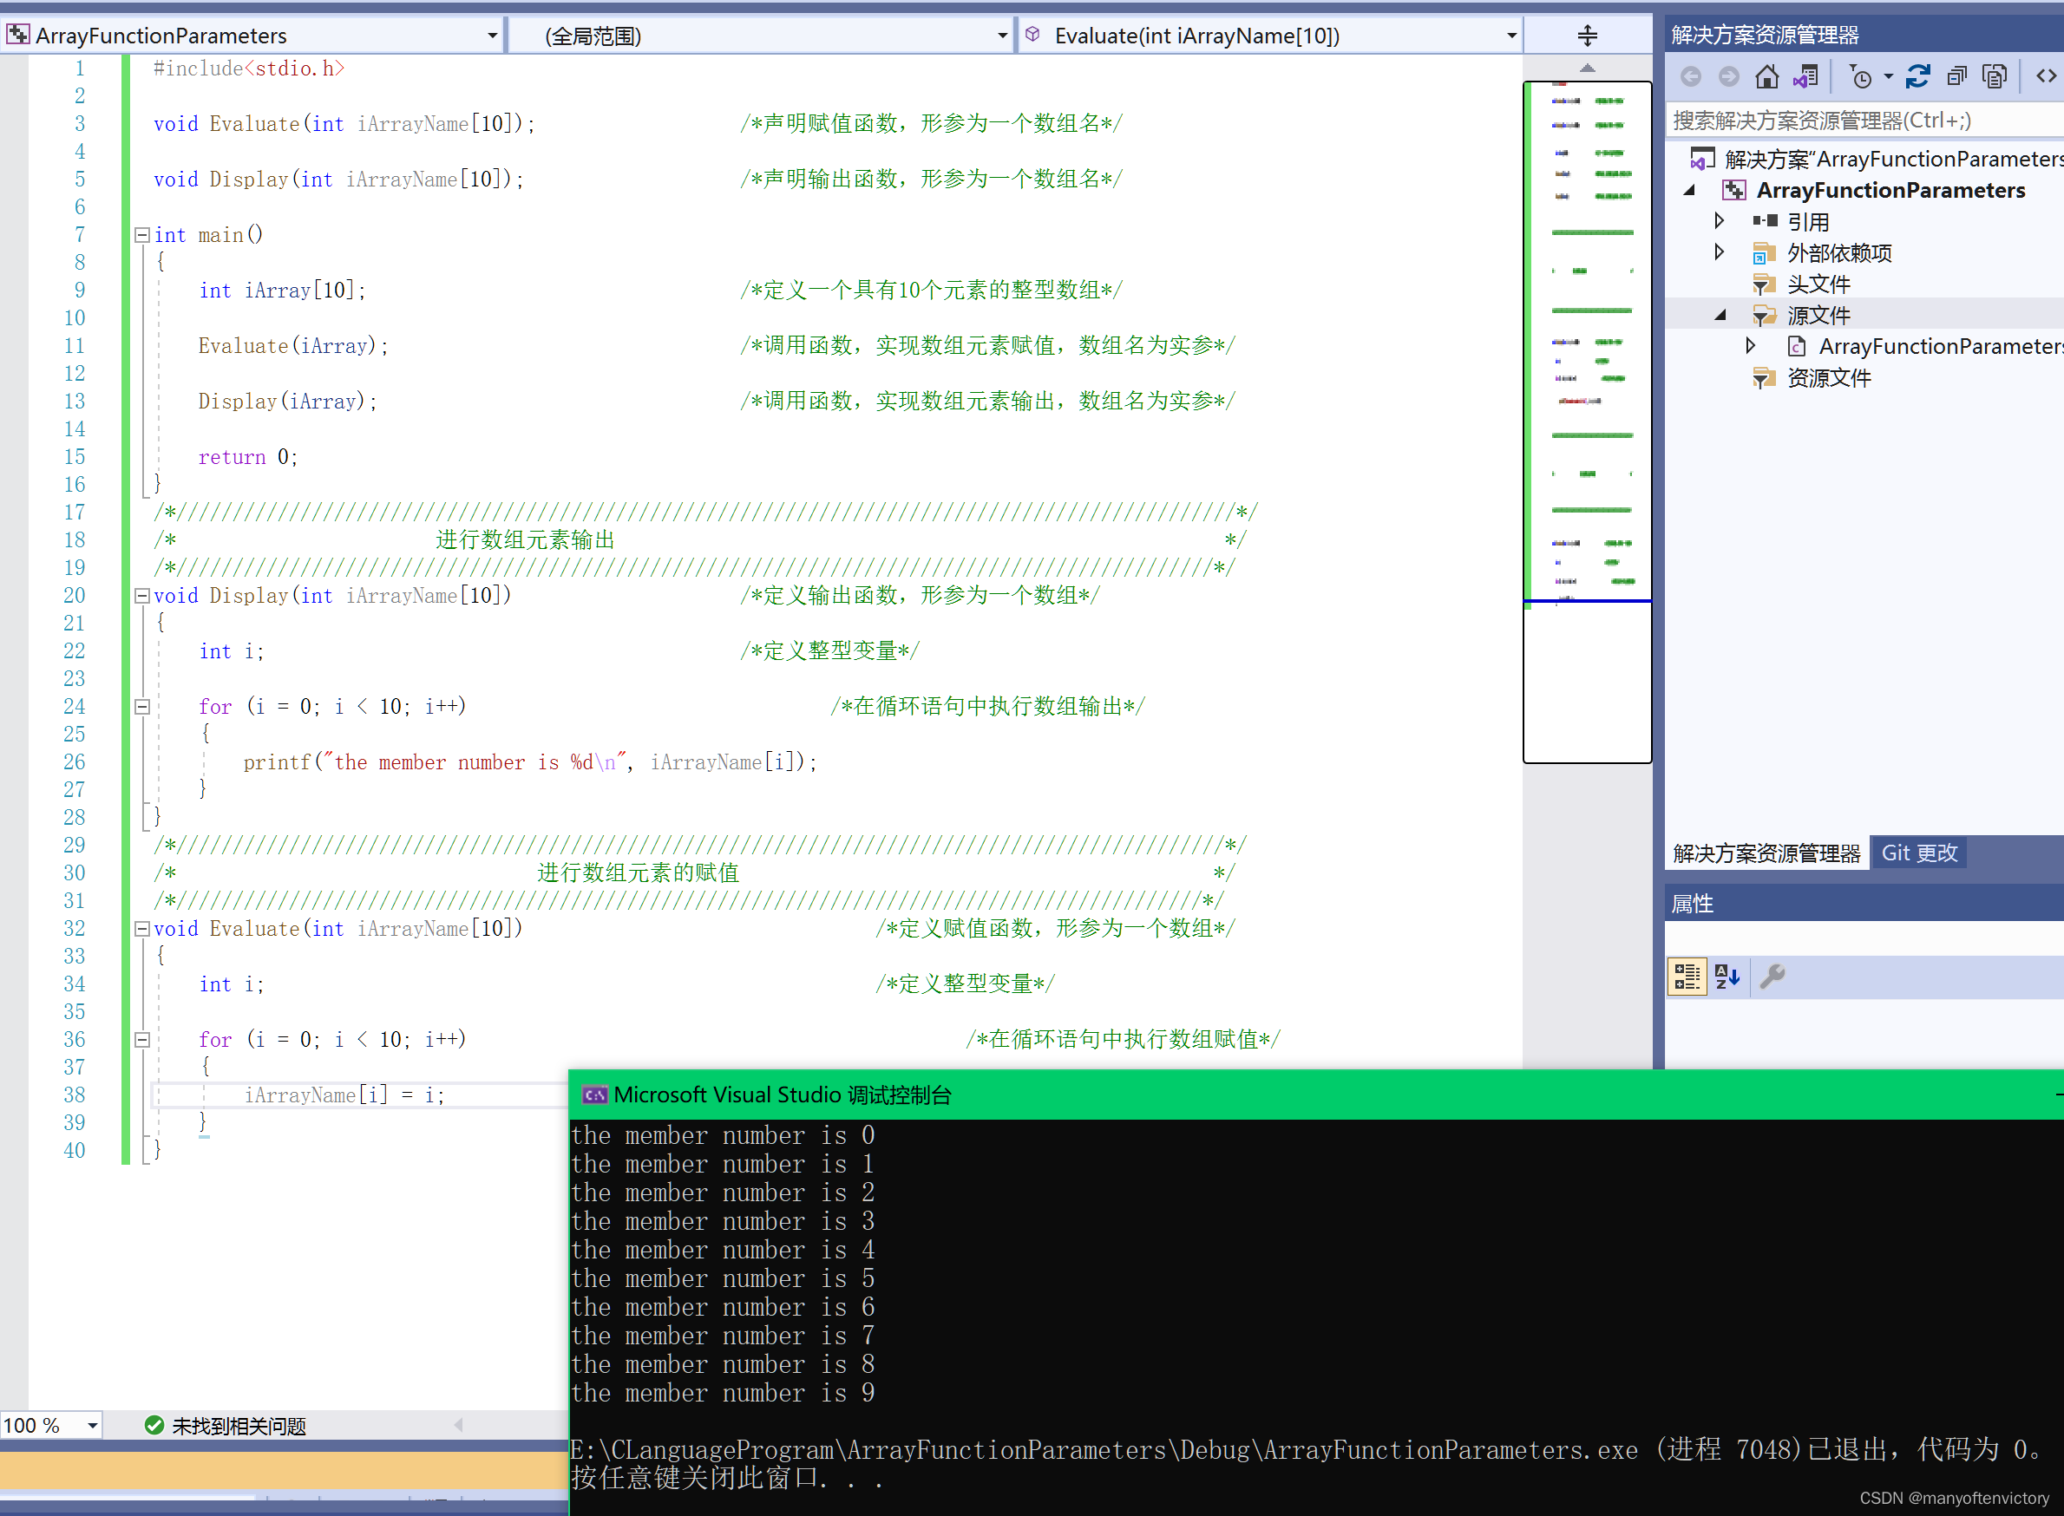The width and height of the screenshot is (2064, 1516).
Task: Collapse the Display function definition
Action: pyautogui.click(x=142, y=596)
